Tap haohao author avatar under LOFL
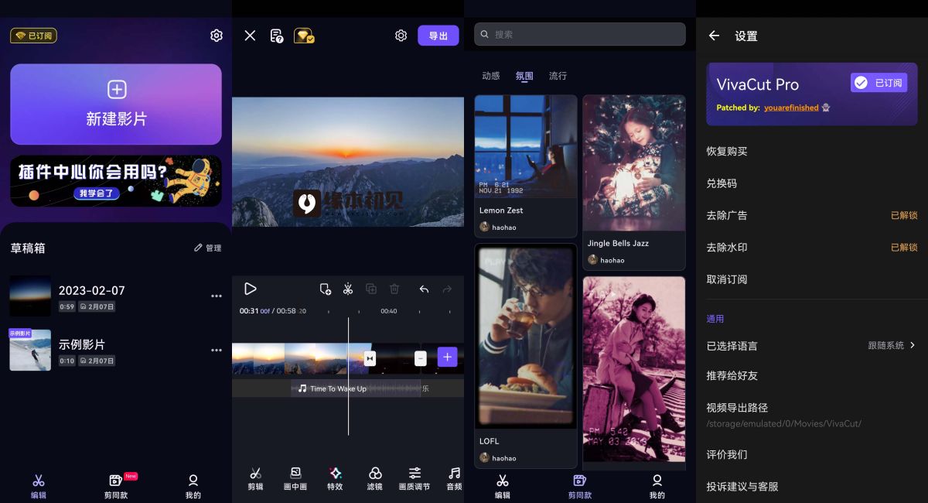 tap(484, 458)
